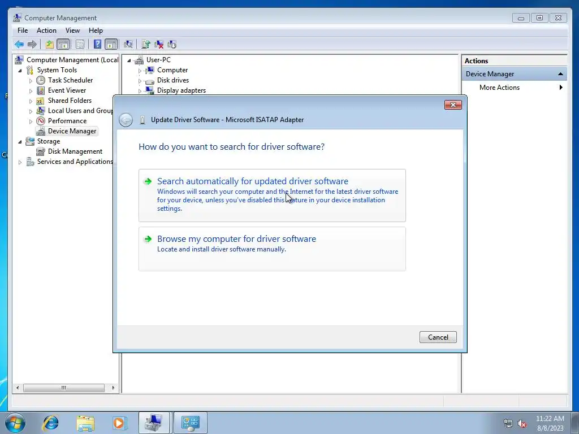This screenshot has height=434, width=579.
Task: Expand the Disk drives category arrow
Action: tap(140, 80)
